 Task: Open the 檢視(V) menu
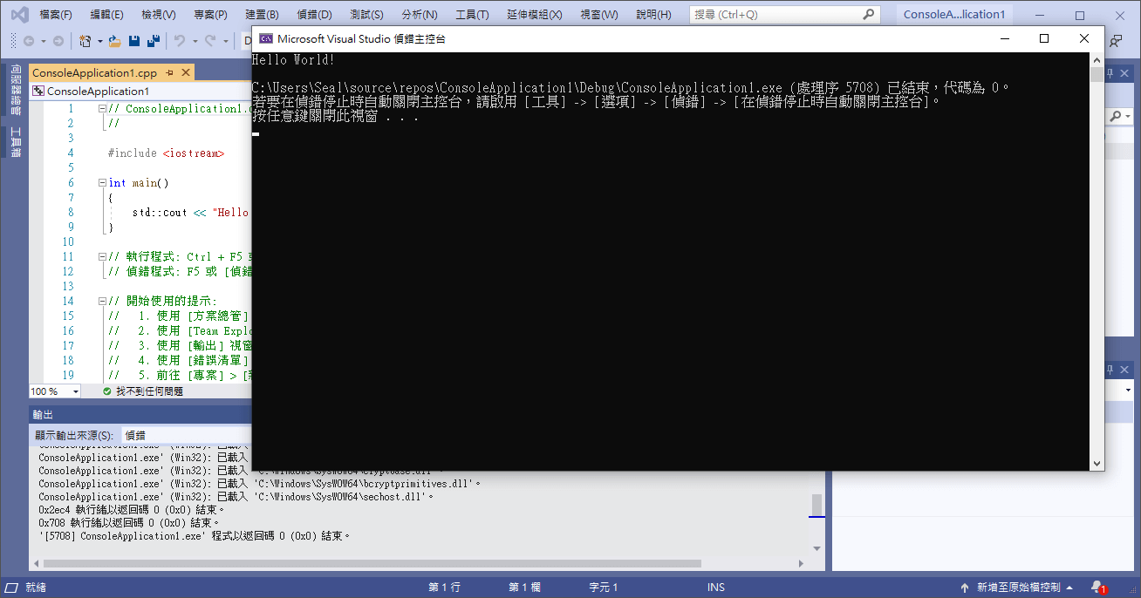coord(159,15)
